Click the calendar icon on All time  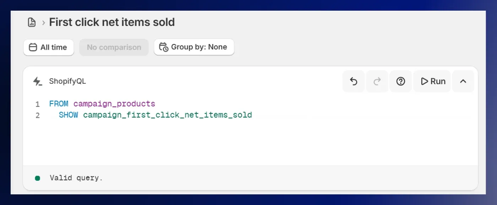(x=32, y=47)
